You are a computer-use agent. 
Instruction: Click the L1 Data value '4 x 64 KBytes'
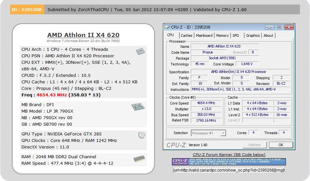pos(257,103)
